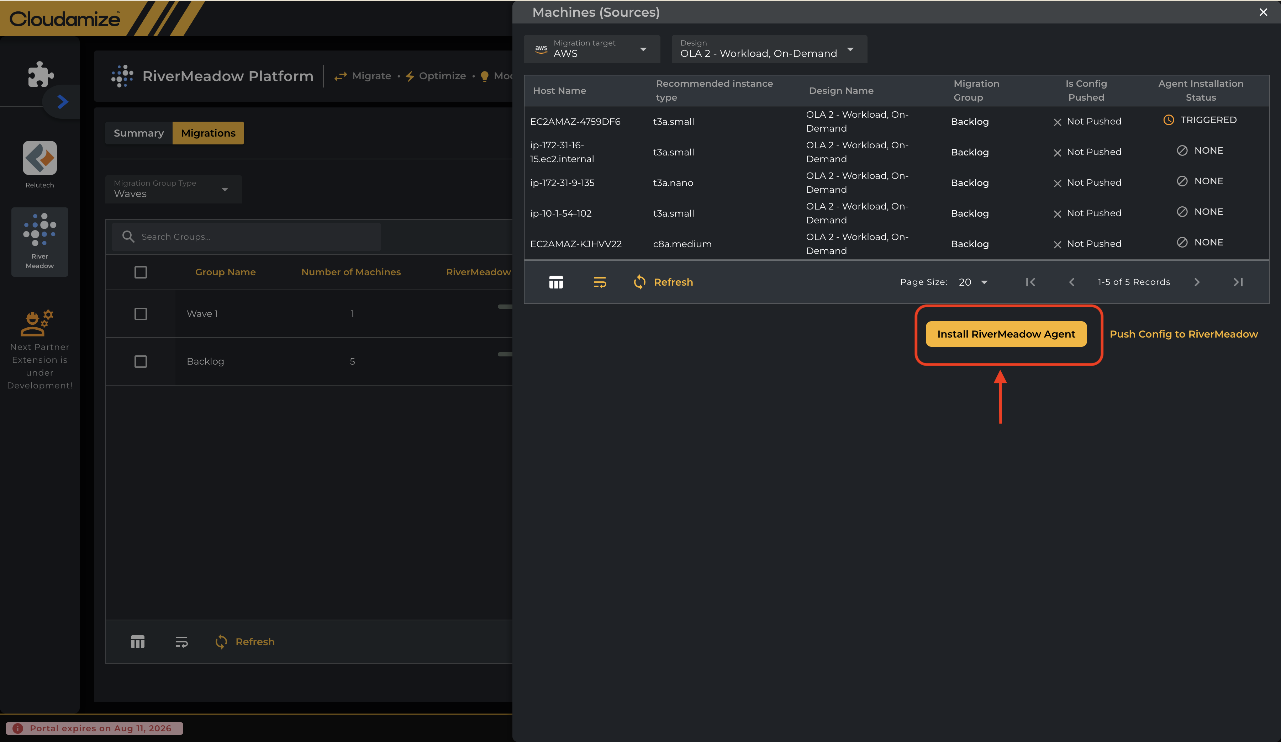Click Push Config to RiverMeadow link
1281x742 pixels.
pyautogui.click(x=1184, y=334)
